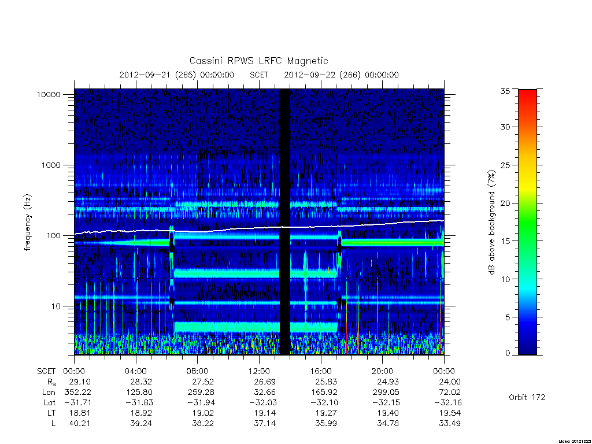592x444 pixels.
Task: Click the Lat value -32.03
Action: pos(262,402)
